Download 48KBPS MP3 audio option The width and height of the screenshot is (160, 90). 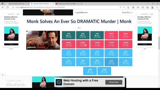click(125, 35)
